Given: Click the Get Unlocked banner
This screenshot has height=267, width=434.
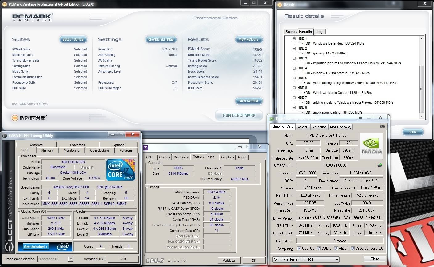Looking at the screenshot, I should click(36, 247).
